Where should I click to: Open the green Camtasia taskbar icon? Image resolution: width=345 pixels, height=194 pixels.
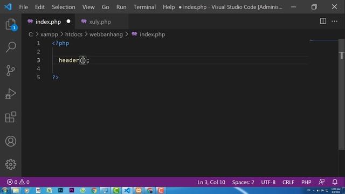point(116,190)
